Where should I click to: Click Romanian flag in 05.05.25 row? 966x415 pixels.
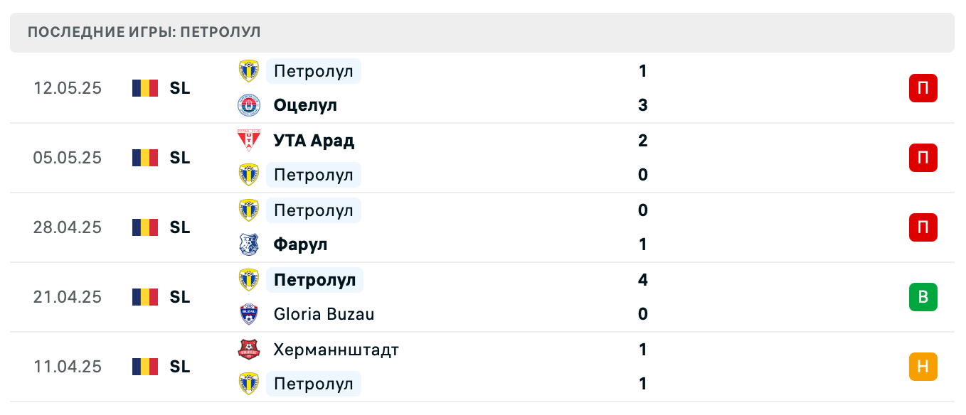[x=145, y=158]
